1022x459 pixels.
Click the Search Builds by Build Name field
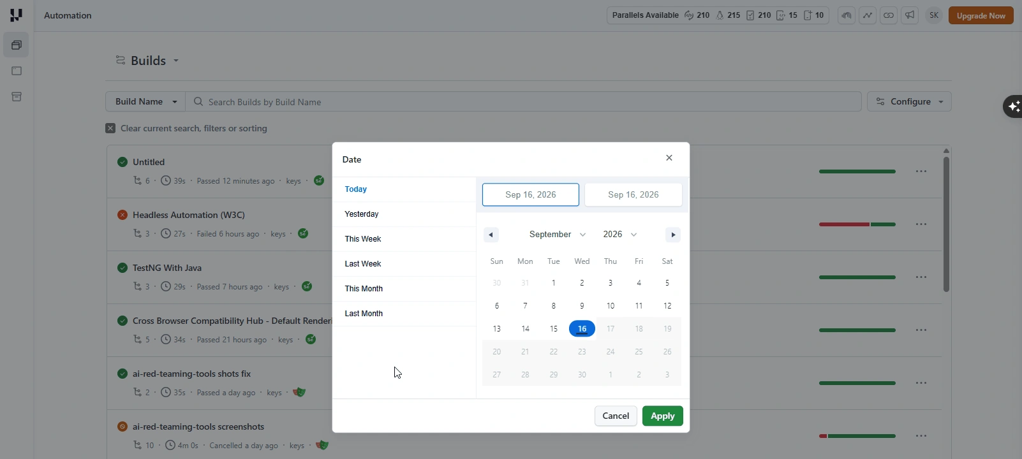point(523,101)
